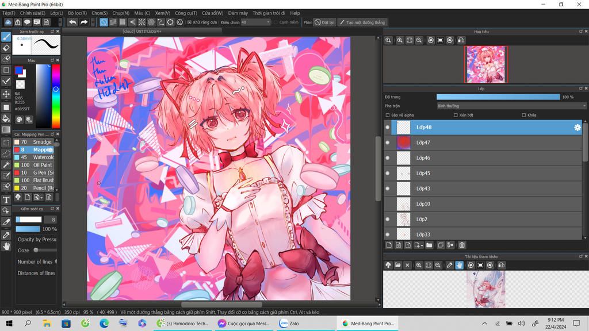
Task: Add a new layer folder
Action: (x=429, y=245)
